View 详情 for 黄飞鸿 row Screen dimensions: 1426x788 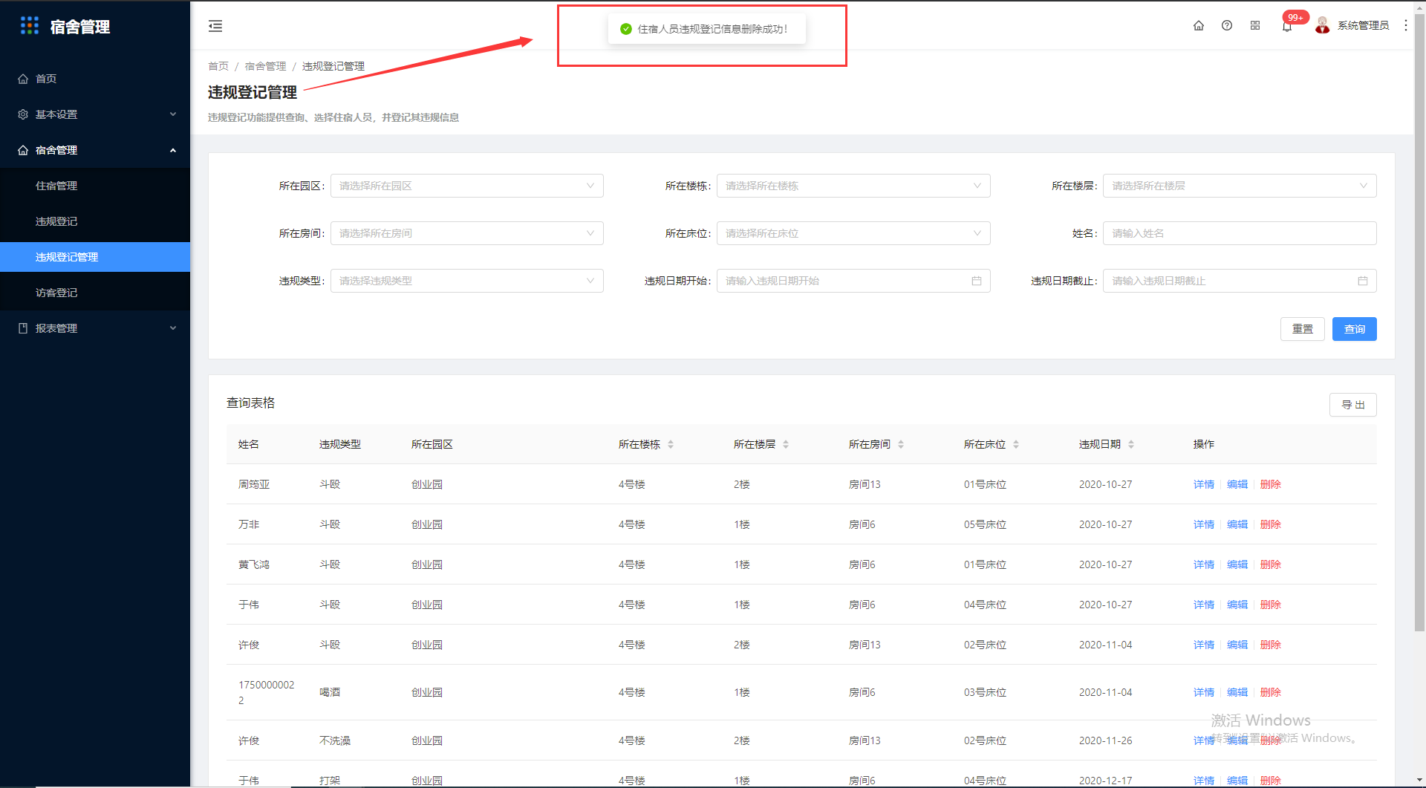1204,564
